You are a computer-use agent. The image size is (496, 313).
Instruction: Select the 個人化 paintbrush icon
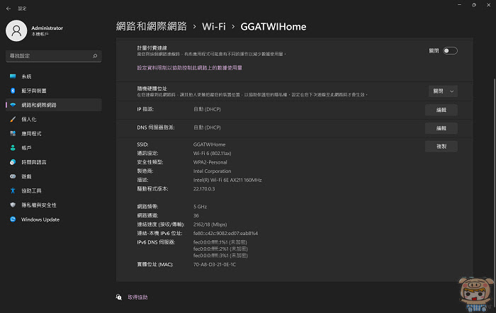[13, 119]
